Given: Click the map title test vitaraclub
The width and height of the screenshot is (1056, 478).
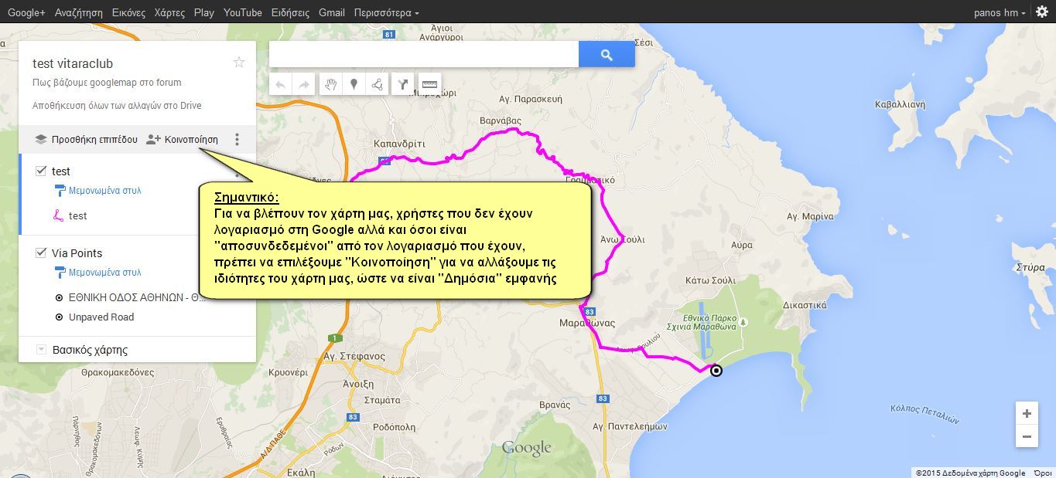Looking at the screenshot, I should pyautogui.click(x=73, y=63).
